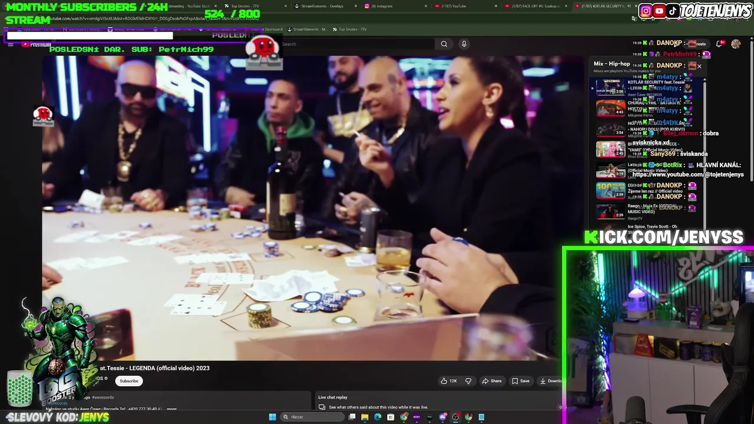Open the Live chat replay section

coord(333,397)
